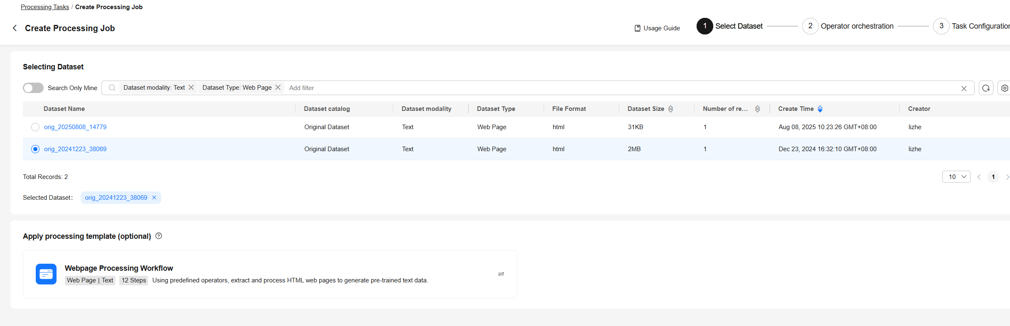Click the Add filter input field

pyautogui.click(x=416, y=88)
